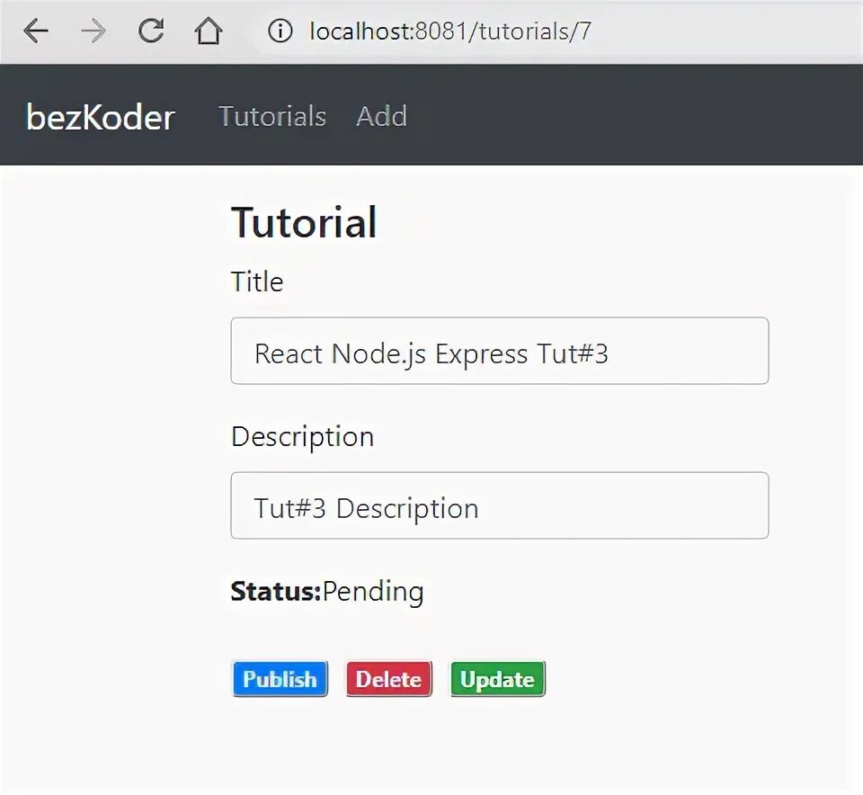Click the dark navigation bar background
Image resolution: width=863 pixels, height=795 pixels.
(x=629, y=115)
